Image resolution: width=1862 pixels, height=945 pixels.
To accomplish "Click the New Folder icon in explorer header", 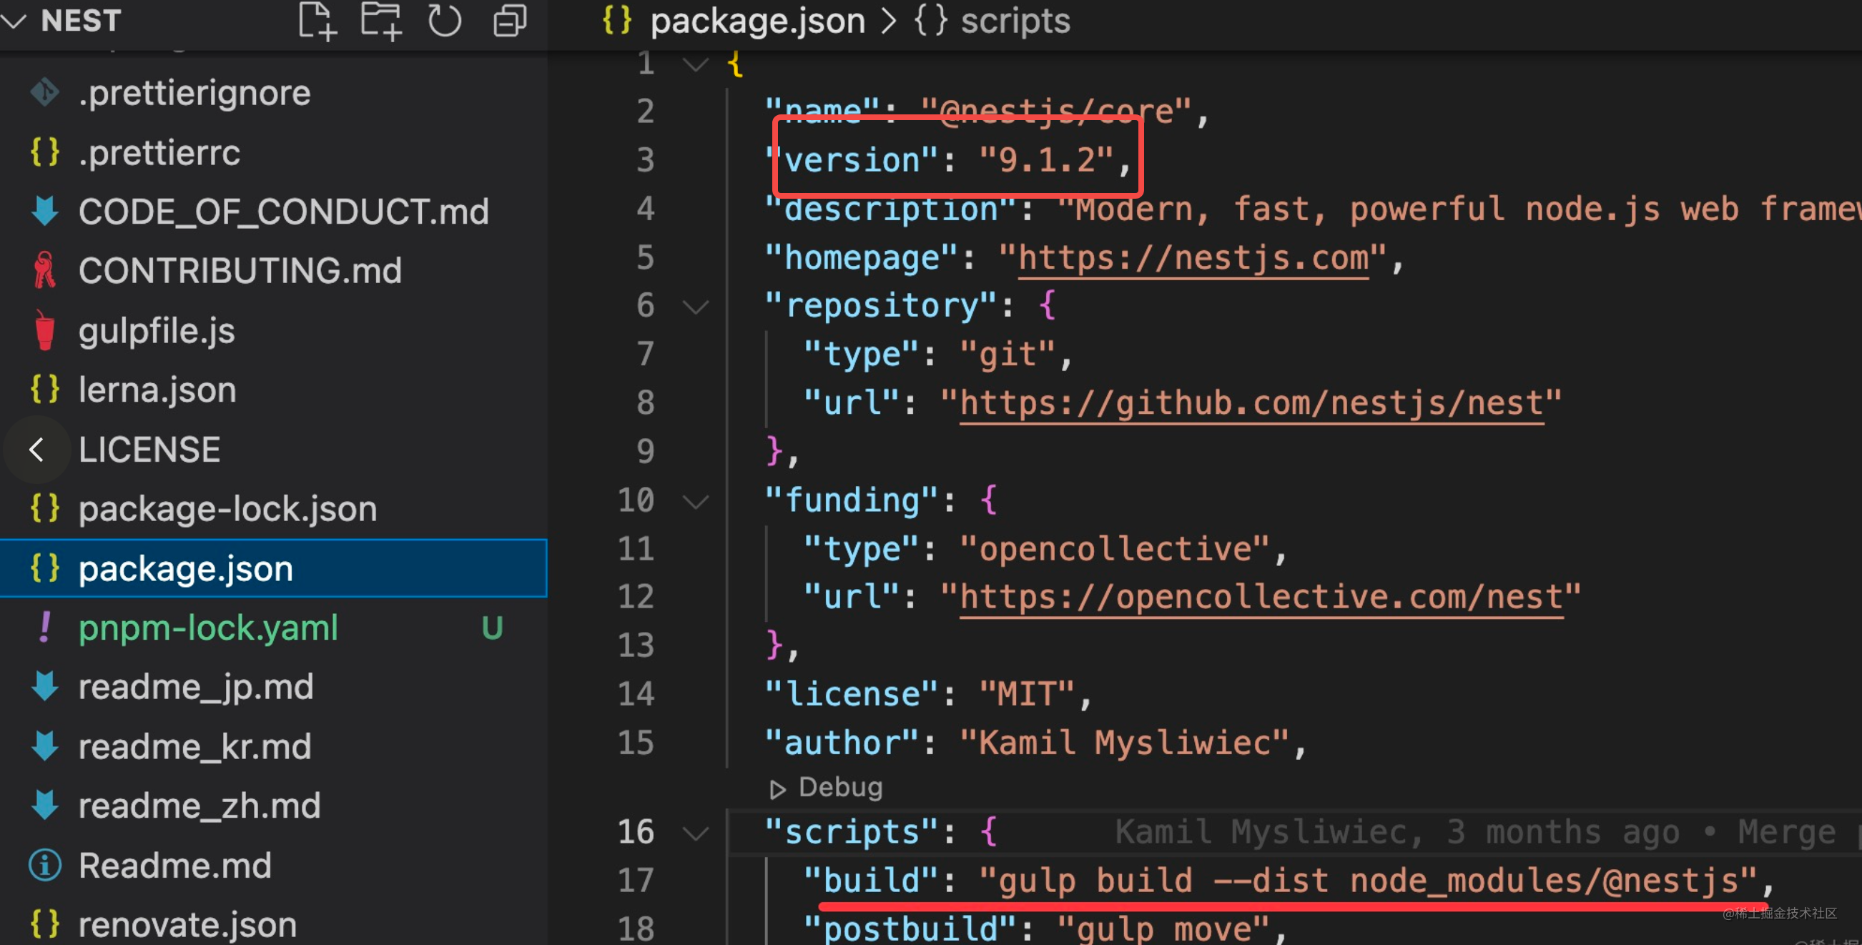I will pyautogui.click(x=381, y=21).
